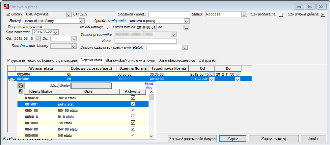Click the ellipsis button next to Okres zatr. do

[x=187, y=27]
